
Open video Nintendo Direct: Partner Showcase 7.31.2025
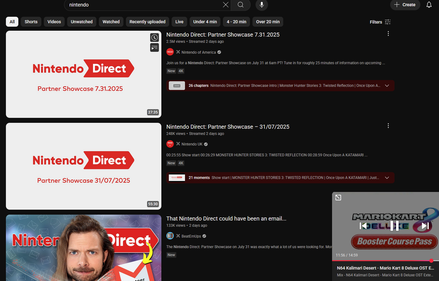click(x=223, y=35)
